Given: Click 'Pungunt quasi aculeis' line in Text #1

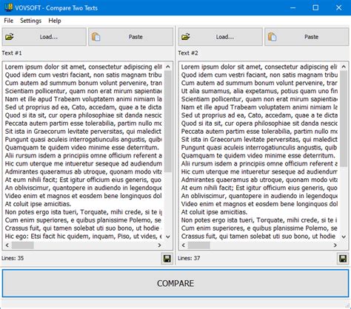Looking at the screenshot, I should (84, 140).
